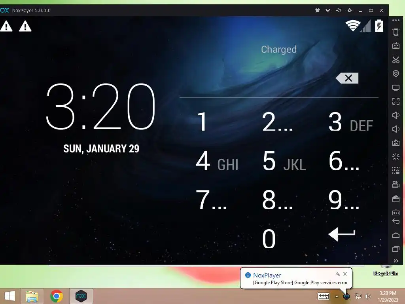Install an APK file from sidebar

click(x=396, y=142)
